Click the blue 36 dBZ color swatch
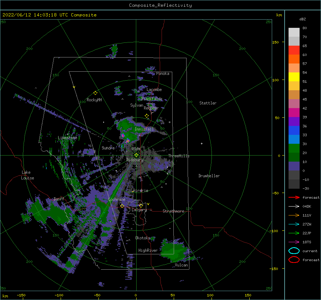Screen dimensions: 321x300 click(x=294, y=131)
